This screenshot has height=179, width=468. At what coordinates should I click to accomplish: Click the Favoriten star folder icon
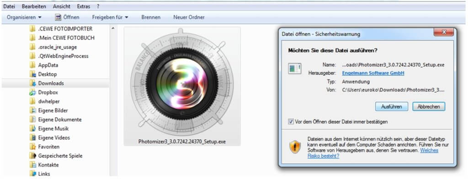tap(32, 147)
